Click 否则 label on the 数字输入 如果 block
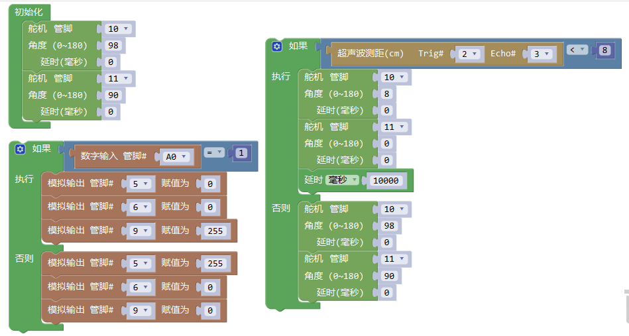Screen dimensions: 629x336 coord(24,258)
